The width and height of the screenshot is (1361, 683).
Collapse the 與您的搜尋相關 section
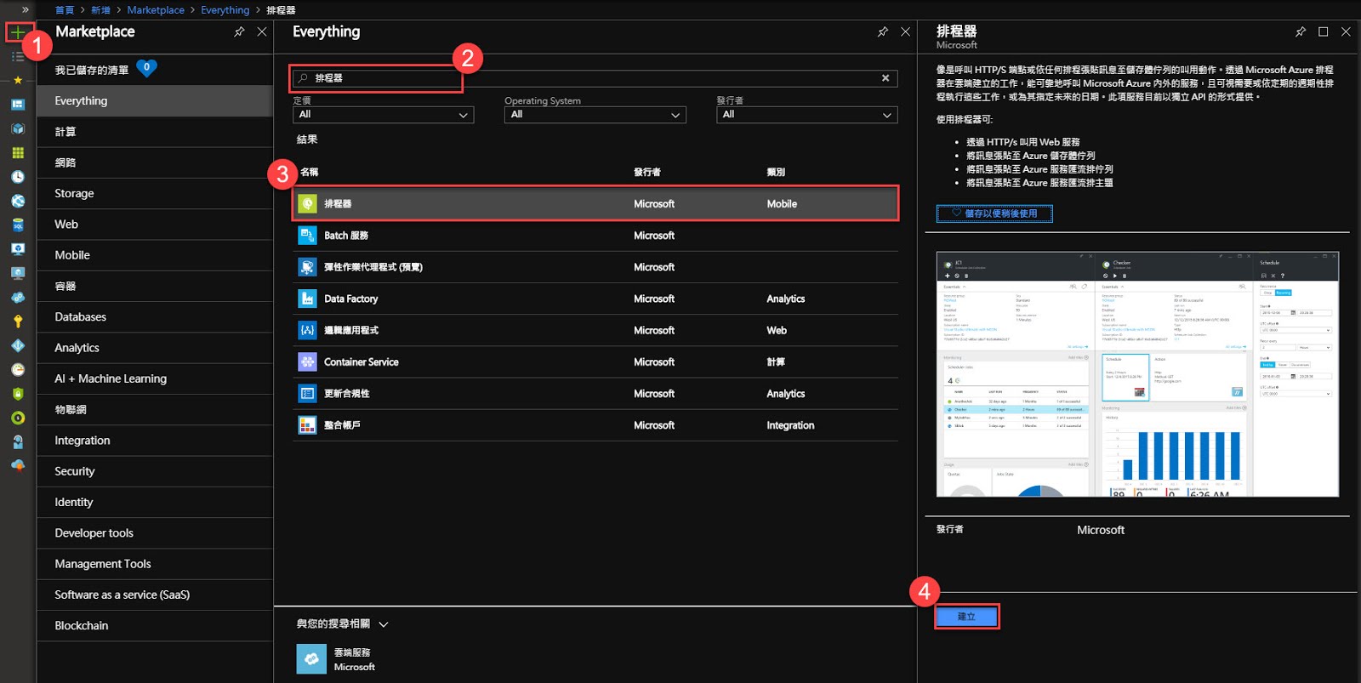click(384, 624)
